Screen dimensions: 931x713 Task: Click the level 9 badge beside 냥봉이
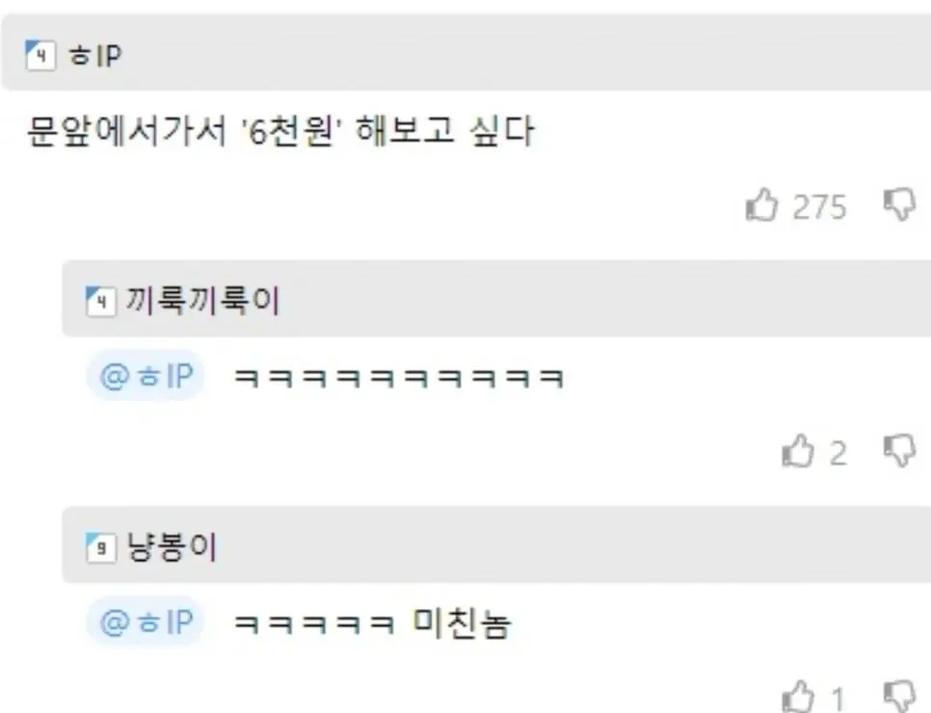coord(100,547)
